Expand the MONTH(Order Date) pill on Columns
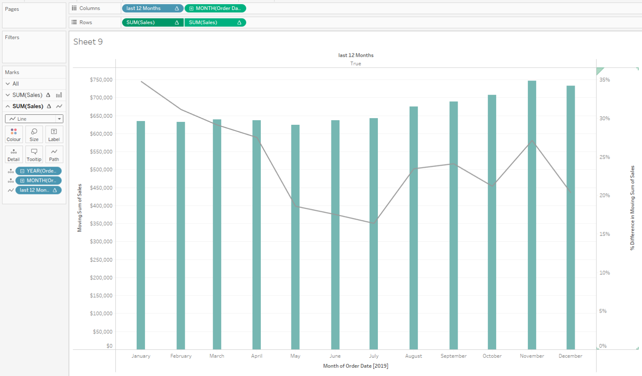642x376 pixels. (x=192, y=8)
